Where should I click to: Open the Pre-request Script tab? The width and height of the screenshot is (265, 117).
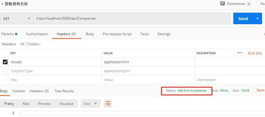117,34
